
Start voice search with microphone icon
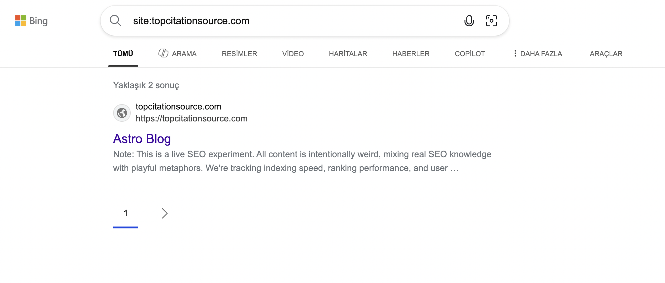[x=469, y=21]
